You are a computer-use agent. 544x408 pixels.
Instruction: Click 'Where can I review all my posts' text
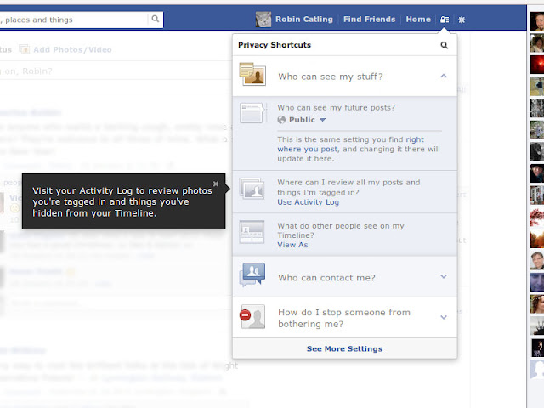[x=348, y=187]
